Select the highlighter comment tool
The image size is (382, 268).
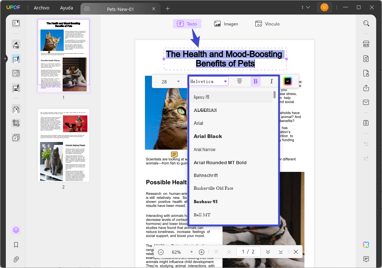(x=16, y=45)
